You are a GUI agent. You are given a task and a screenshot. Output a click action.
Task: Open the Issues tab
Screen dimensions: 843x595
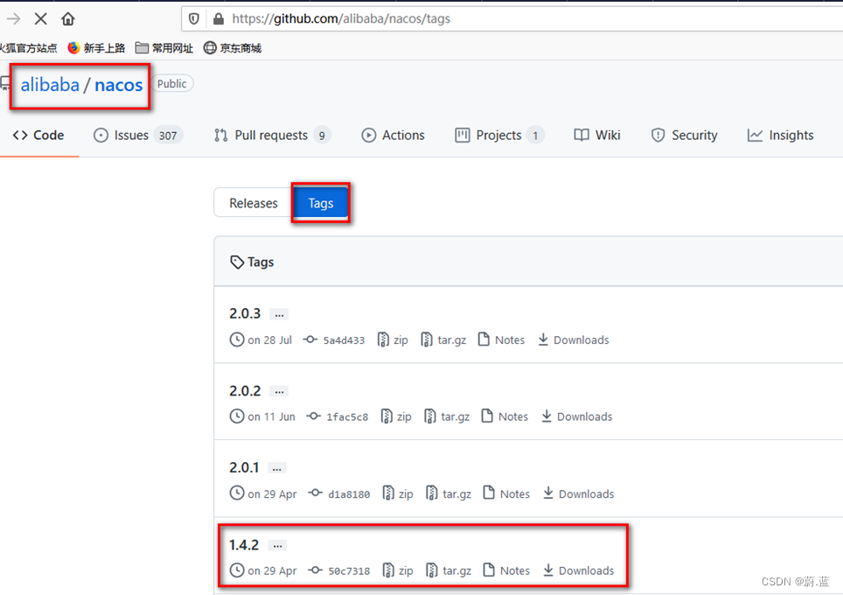click(x=138, y=135)
